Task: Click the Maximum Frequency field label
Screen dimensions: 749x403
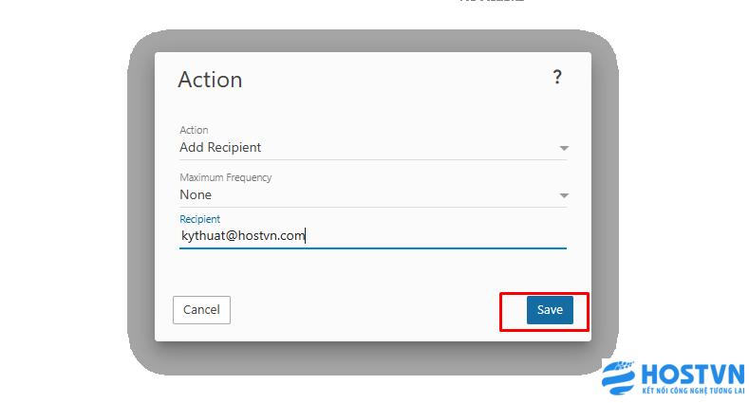Action: click(x=226, y=177)
